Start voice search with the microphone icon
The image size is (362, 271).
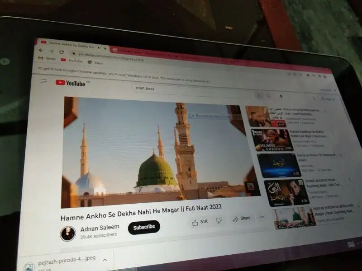tap(281, 96)
